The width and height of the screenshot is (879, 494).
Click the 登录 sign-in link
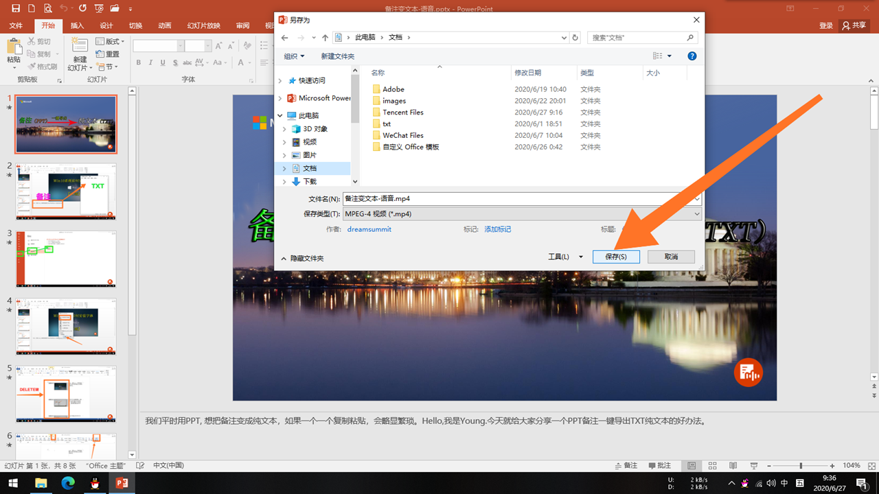(x=826, y=25)
